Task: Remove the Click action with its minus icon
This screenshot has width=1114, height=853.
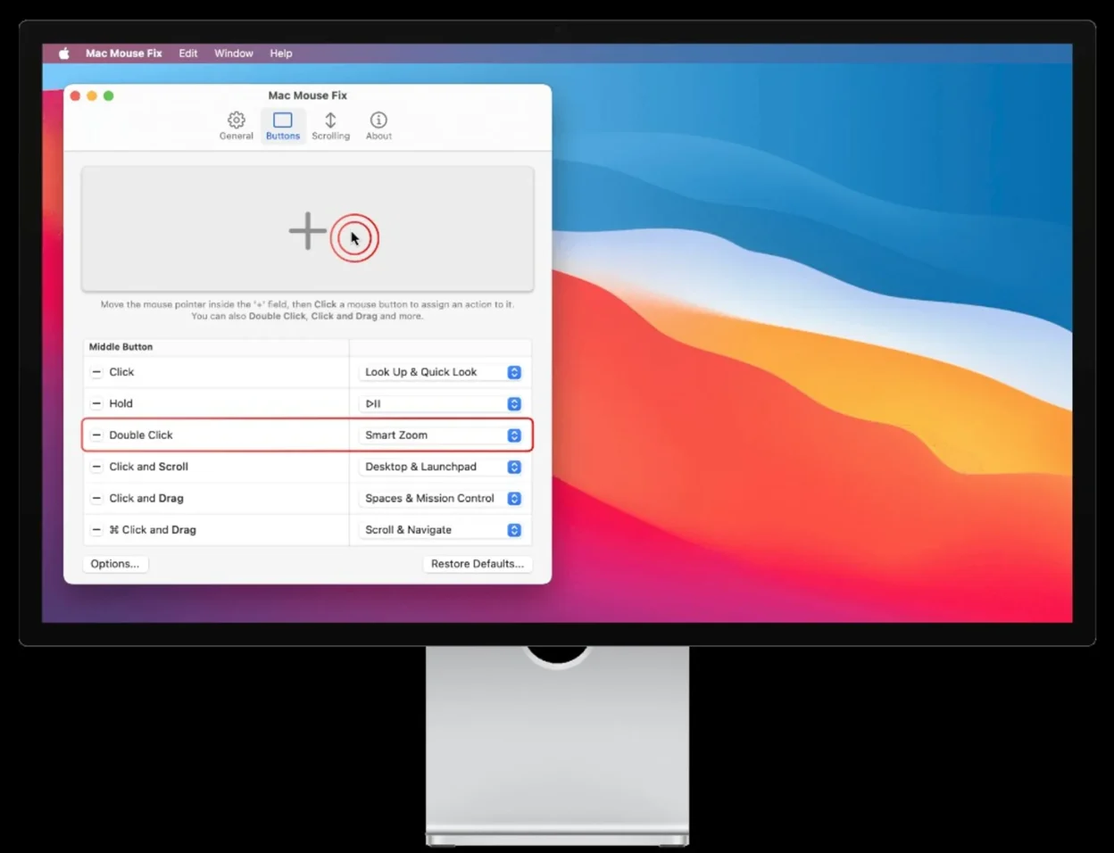Action: click(97, 372)
